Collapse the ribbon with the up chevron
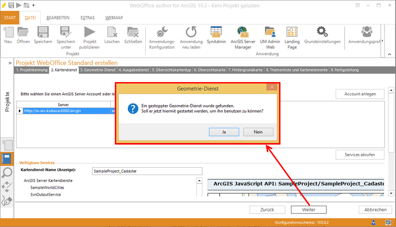 point(388,54)
